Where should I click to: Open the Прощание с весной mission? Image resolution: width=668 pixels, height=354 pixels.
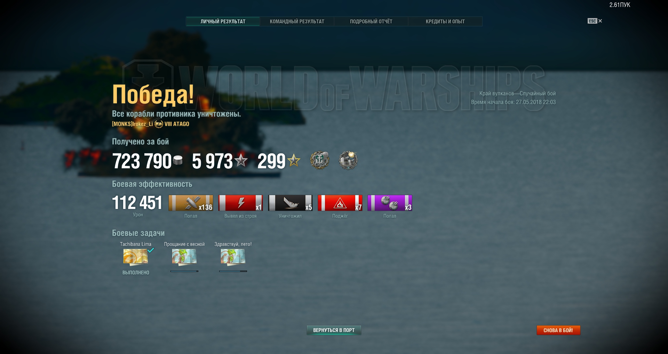[184, 257]
